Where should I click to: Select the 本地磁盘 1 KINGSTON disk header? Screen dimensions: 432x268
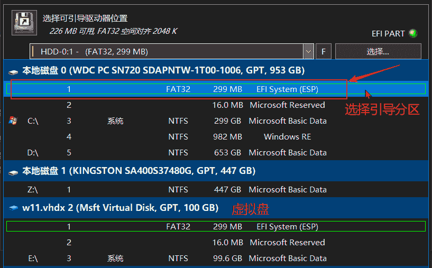pyautogui.click(x=139, y=171)
